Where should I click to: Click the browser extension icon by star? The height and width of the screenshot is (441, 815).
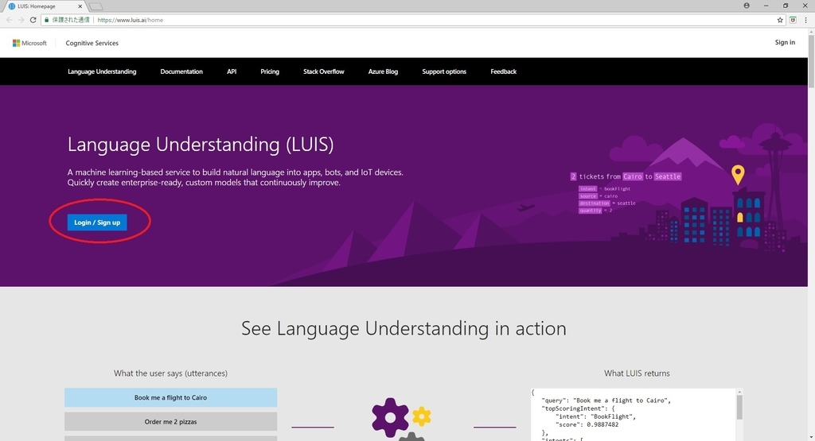coord(793,20)
